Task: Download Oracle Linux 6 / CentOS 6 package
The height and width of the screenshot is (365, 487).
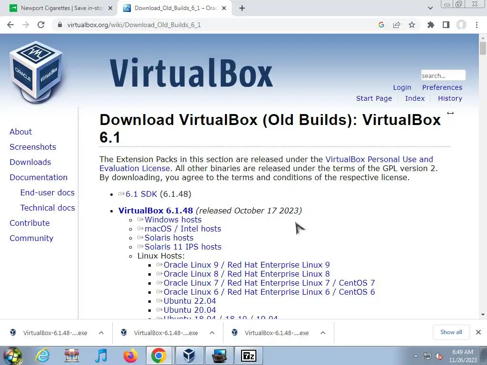Action: pyautogui.click(x=269, y=292)
